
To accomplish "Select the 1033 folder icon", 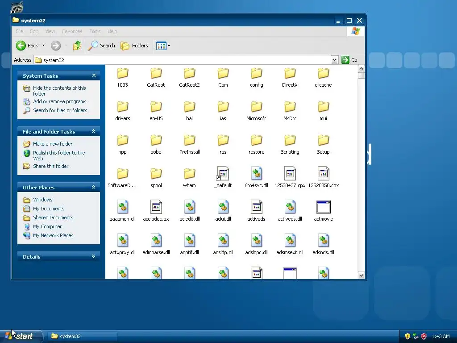I will coord(123,74).
